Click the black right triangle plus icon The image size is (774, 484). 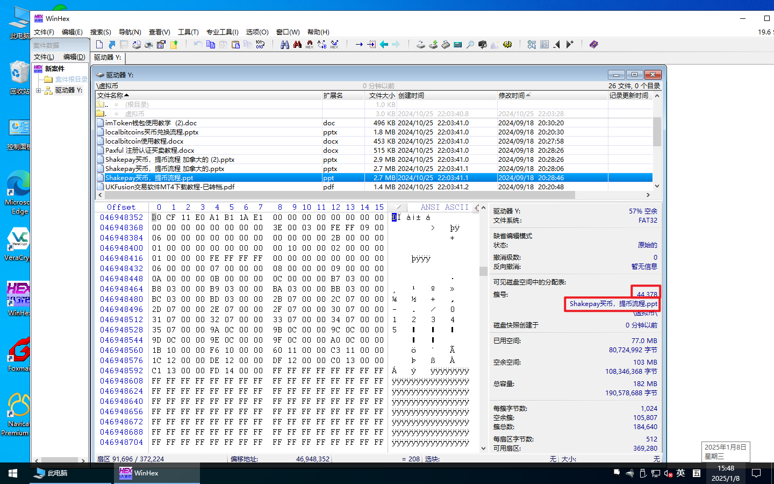coord(570,45)
